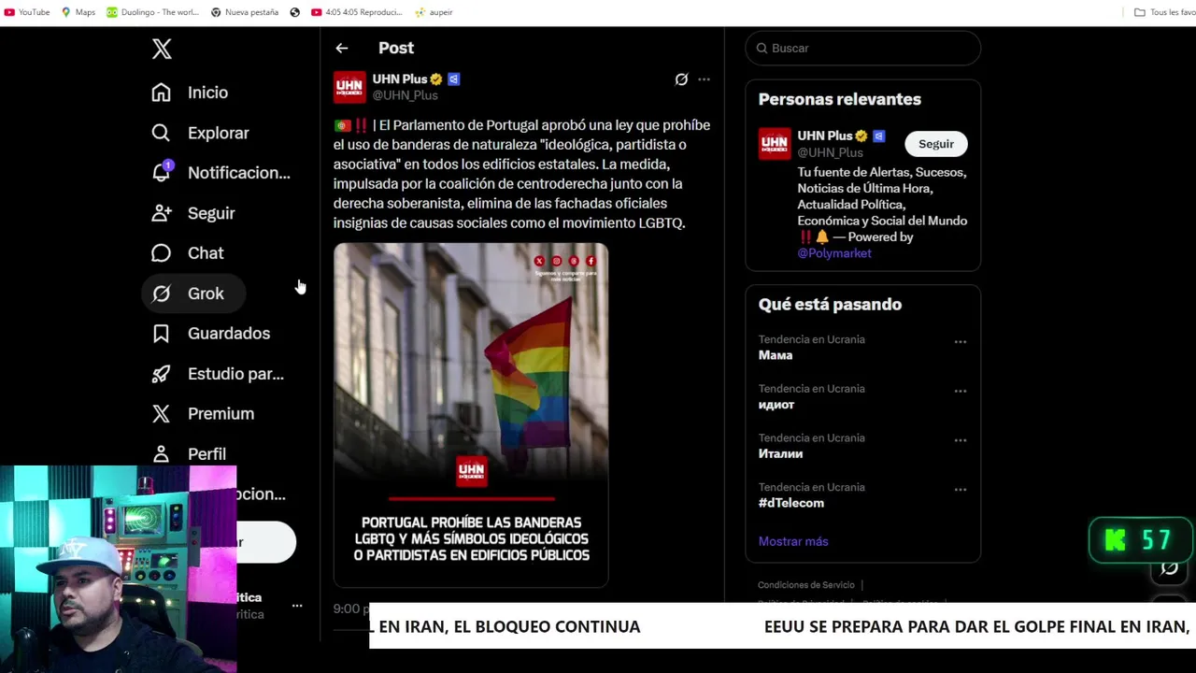
Task: Go back with the Post arrow
Action: tap(342, 48)
